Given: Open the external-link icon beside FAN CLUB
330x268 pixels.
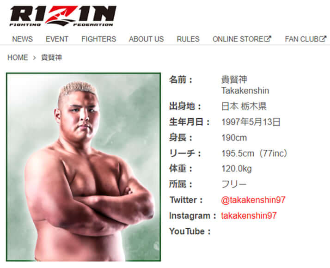Looking at the screenshot, I should 323,39.
